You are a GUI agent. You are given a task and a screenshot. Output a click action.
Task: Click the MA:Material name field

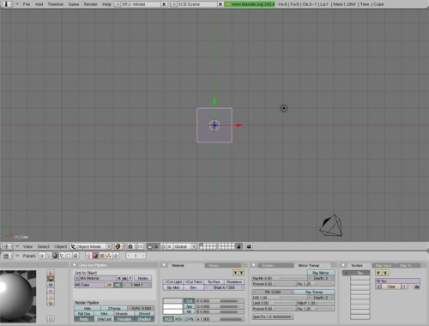point(98,278)
